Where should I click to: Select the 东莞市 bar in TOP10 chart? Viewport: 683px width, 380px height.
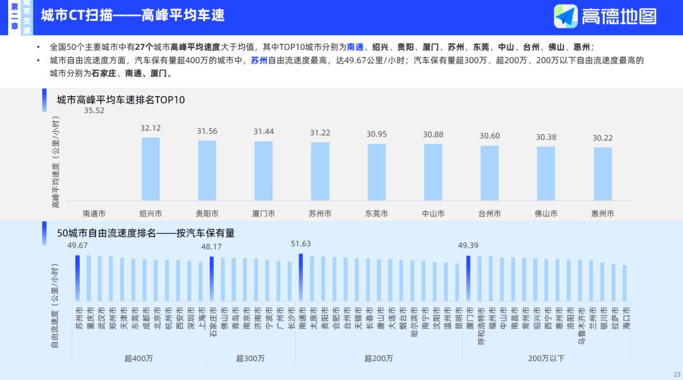376,172
